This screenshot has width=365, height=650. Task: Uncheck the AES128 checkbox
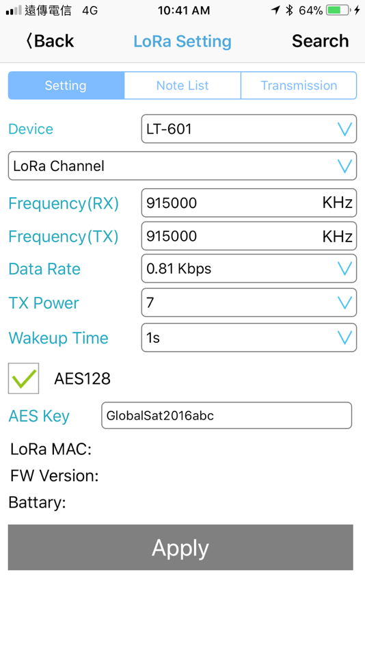pos(24,378)
